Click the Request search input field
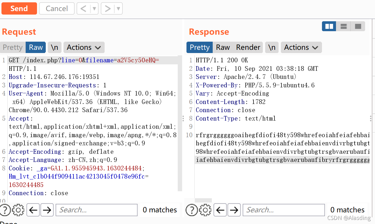Viewport: 375px width, 224px height. coord(96,210)
